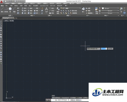Open the File menu in menu bar
The width and height of the screenshot is (127, 102).
pos(7,4)
